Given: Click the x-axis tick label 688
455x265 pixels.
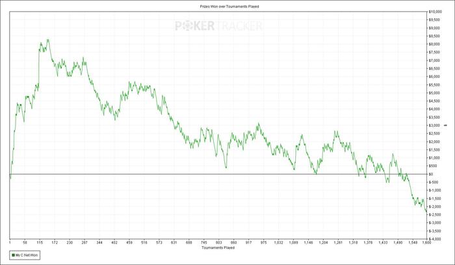Looking at the screenshot, I should pyautogui.click(x=189, y=242).
